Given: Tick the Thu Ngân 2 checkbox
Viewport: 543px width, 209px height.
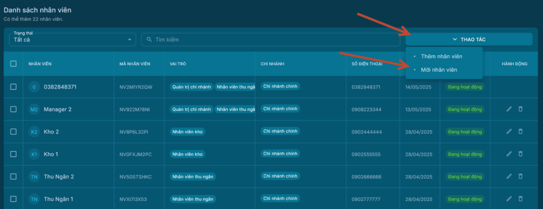Looking at the screenshot, I should pyautogui.click(x=13, y=177).
